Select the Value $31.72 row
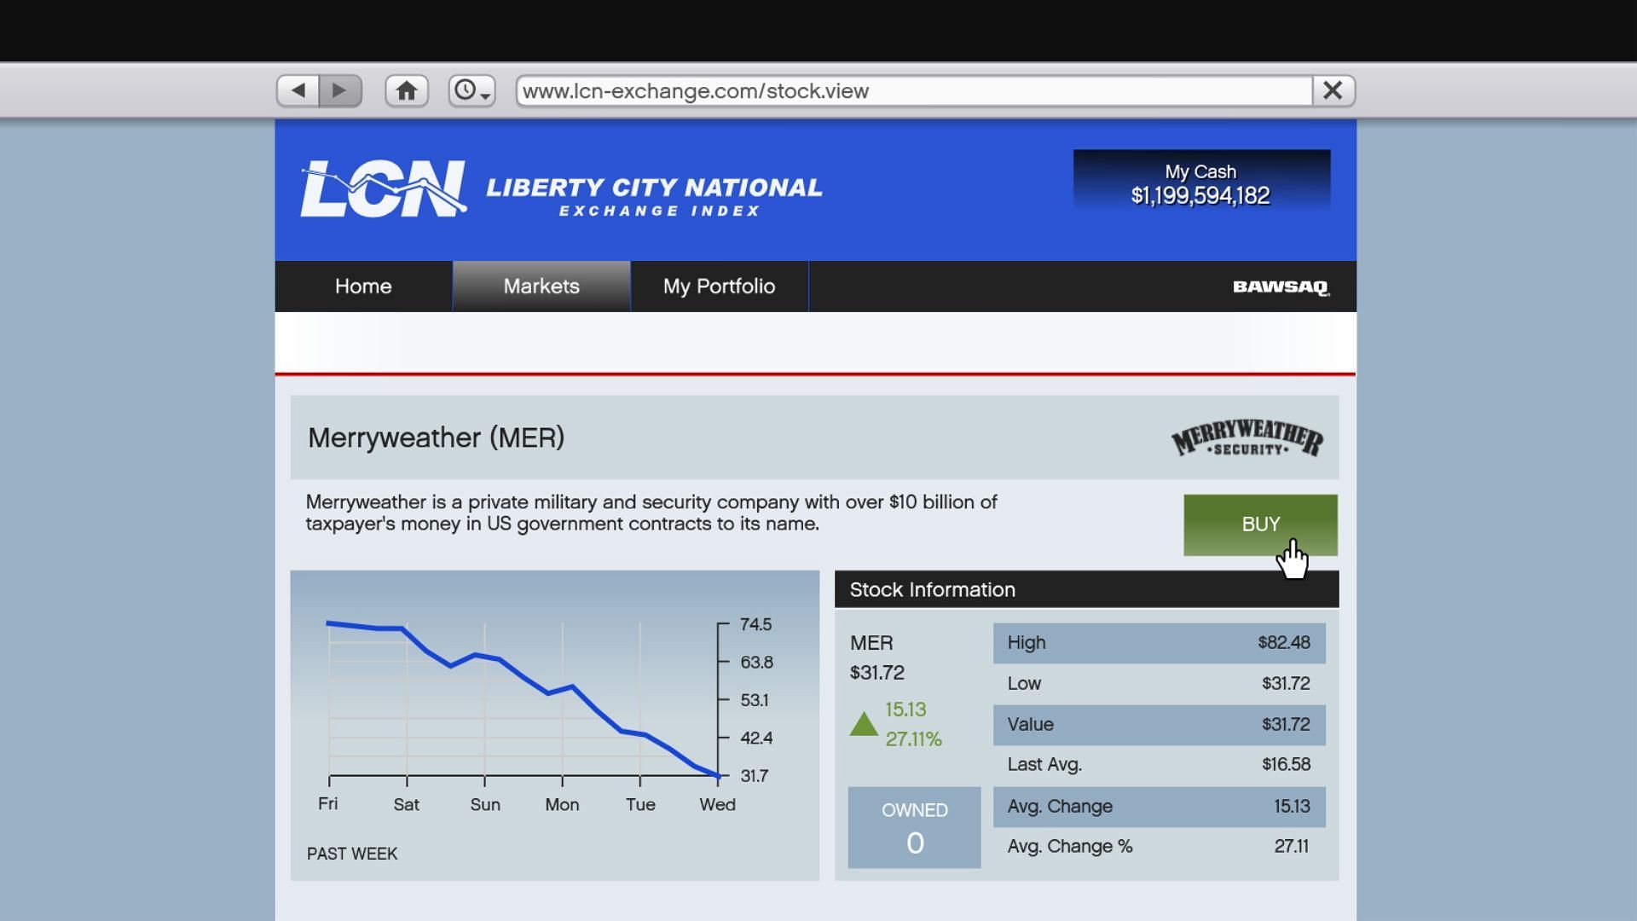Image resolution: width=1637 pixels, height=921 pixels. [x=1159, y=725]
